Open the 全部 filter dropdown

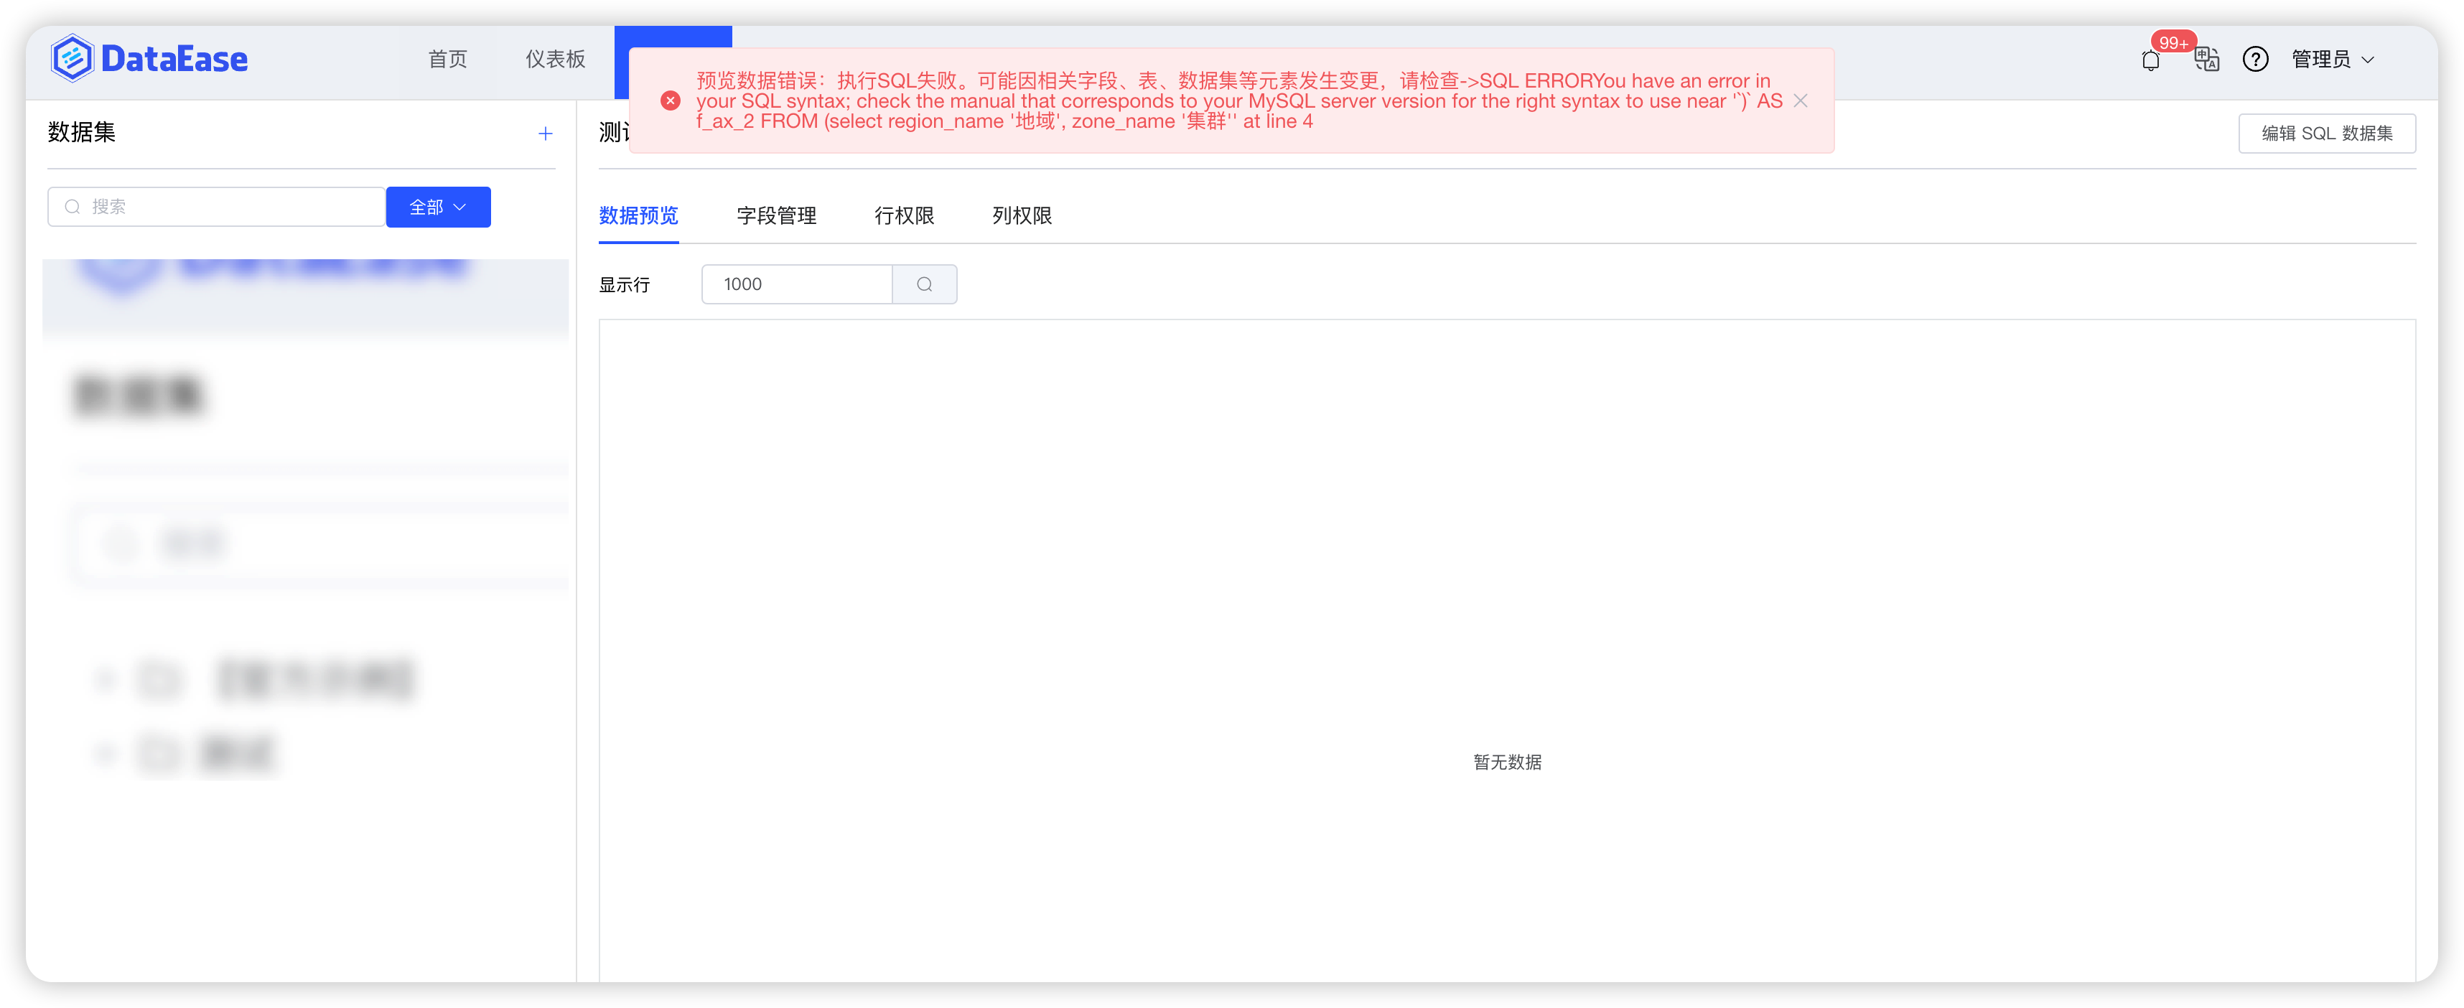tap(438, 207)
